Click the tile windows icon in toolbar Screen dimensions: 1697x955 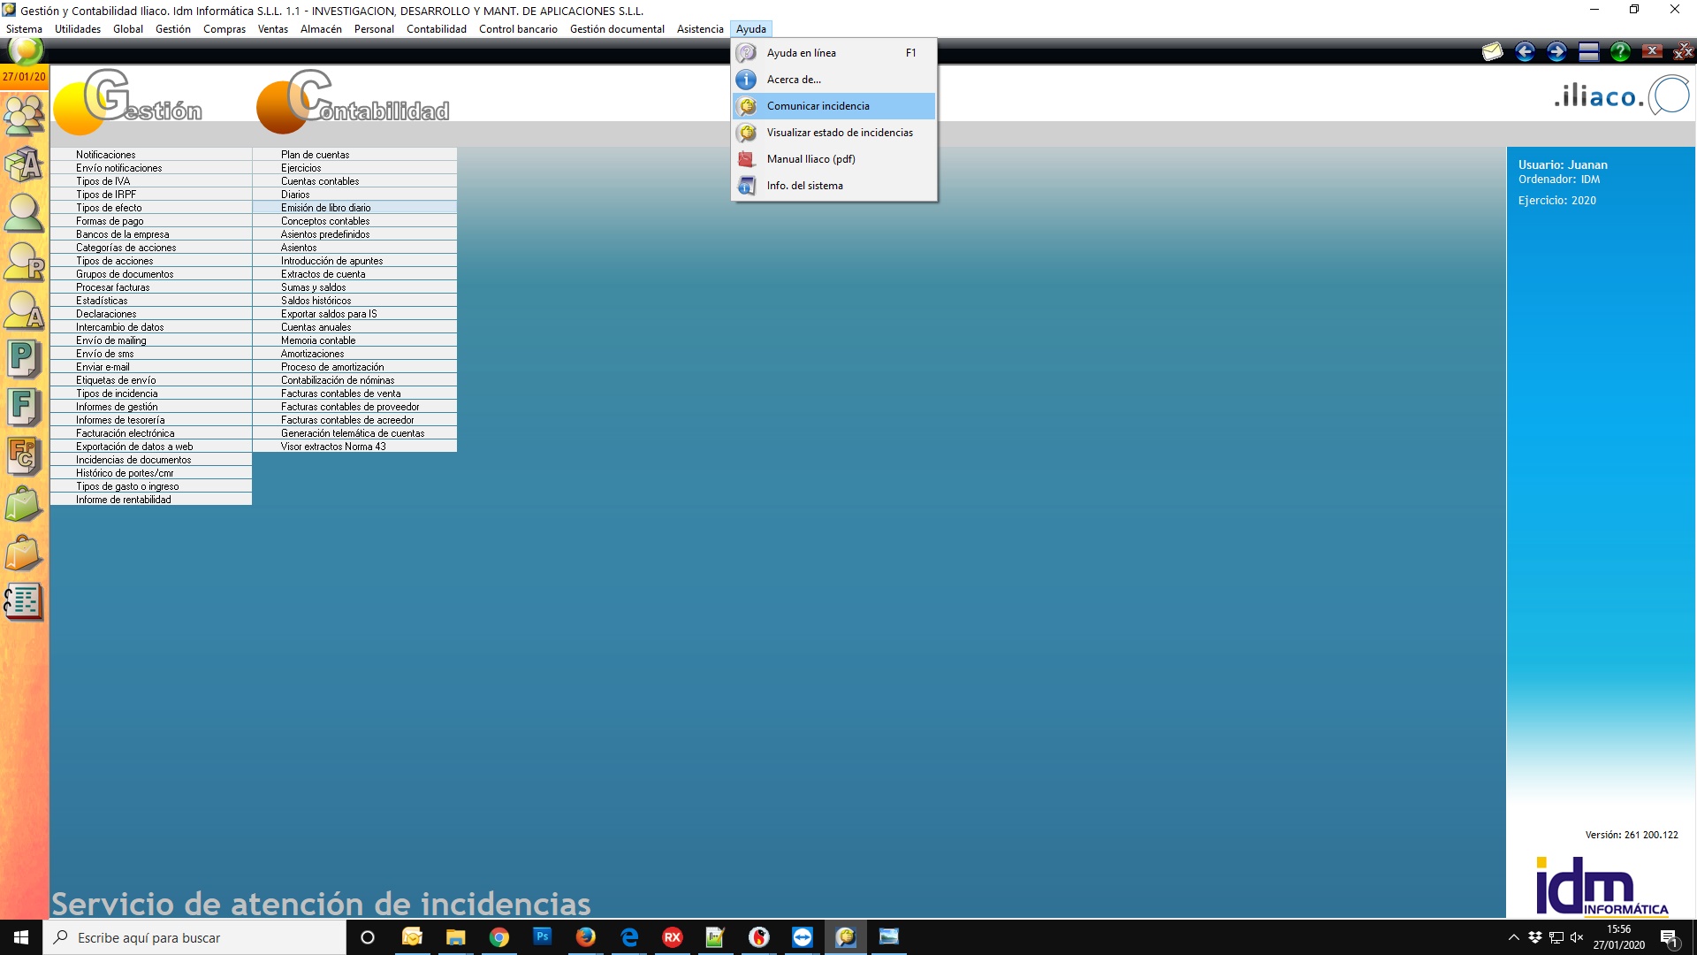1588,52
